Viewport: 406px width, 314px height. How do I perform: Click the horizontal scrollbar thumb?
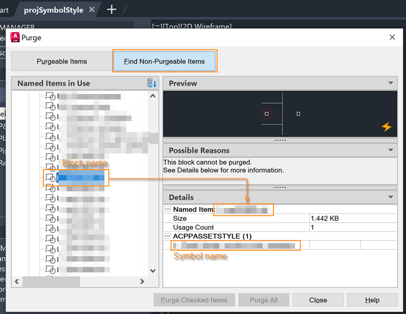click(51, 281)
